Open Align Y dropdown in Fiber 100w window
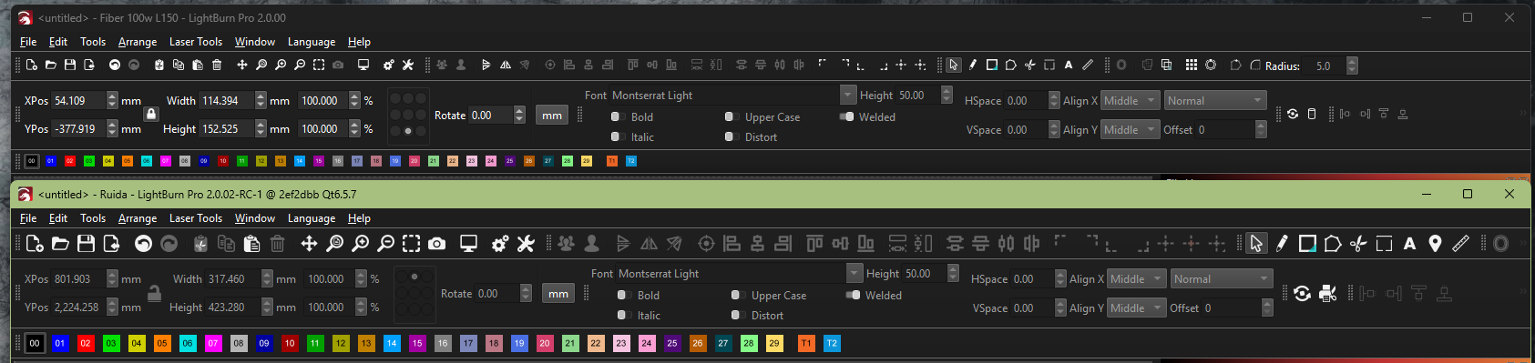 click(1131, 129)
